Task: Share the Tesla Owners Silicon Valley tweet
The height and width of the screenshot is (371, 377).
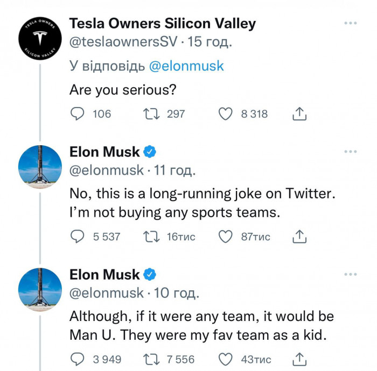Action: (299, 114)
